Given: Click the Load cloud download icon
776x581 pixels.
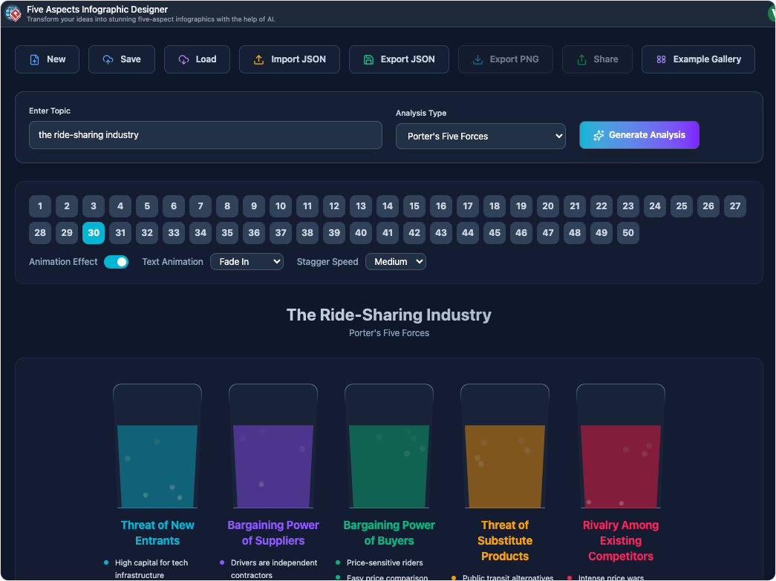Looking at the screenshot, I should (x=184, y=60).
